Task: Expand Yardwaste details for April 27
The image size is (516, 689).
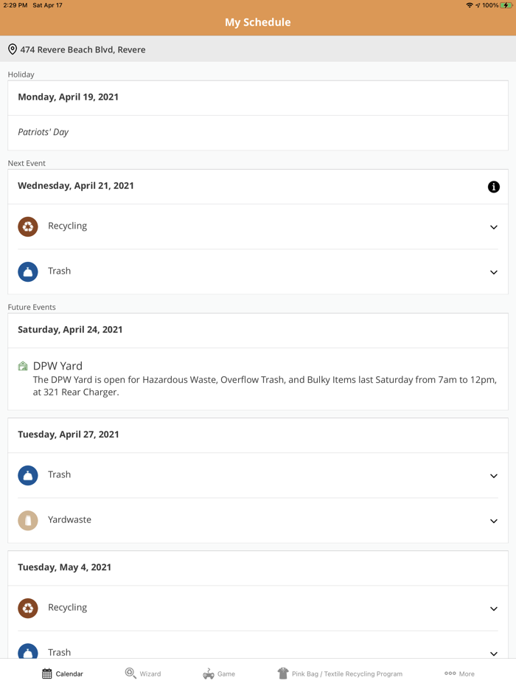Action: tap(494, 521)
